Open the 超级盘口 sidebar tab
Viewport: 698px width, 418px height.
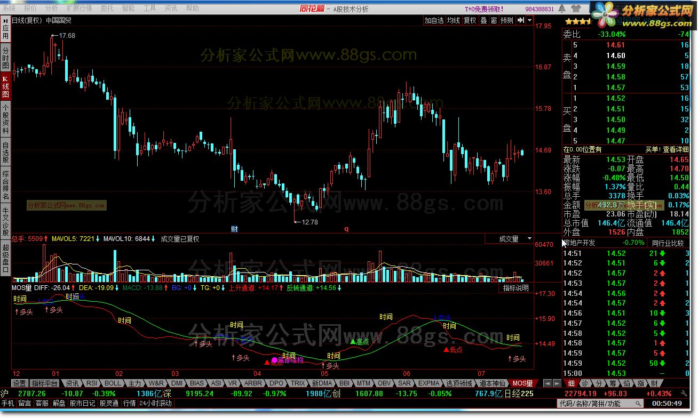[5, 258]
